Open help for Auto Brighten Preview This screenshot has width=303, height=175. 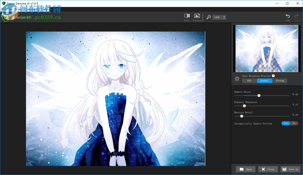pos(273,76)
